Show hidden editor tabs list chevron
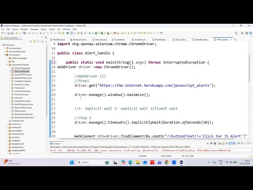 point(235,40)
